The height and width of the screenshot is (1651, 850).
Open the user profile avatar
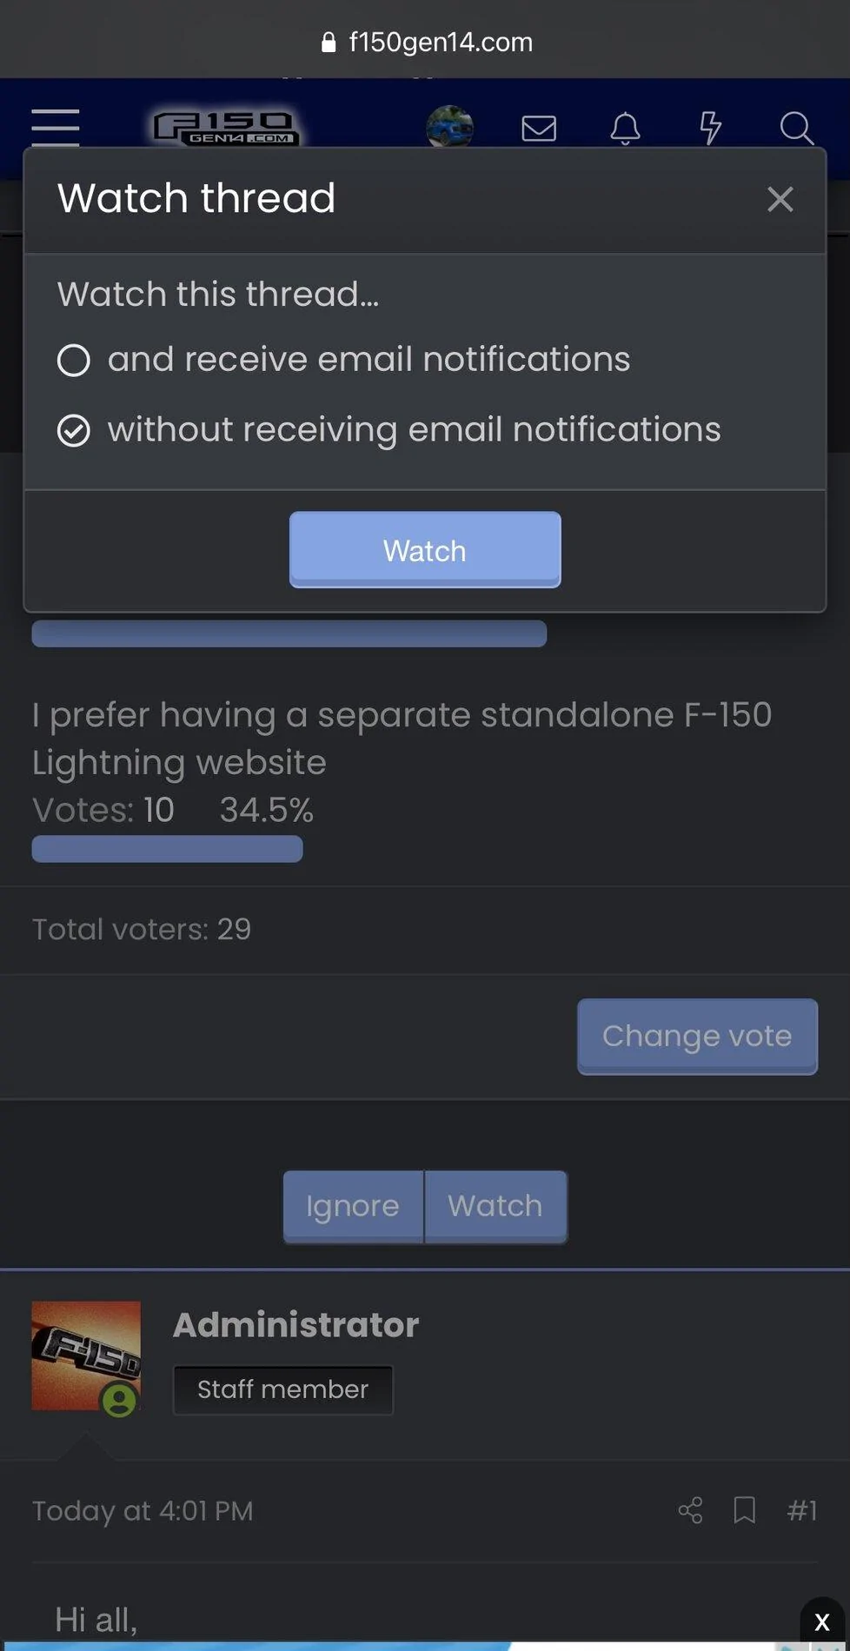pos(449,127)
